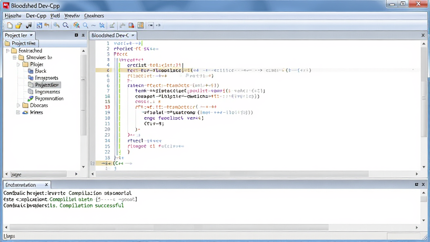Click the green 'Compilation successful' output text
430x242 pixels.
coord(92,205)
